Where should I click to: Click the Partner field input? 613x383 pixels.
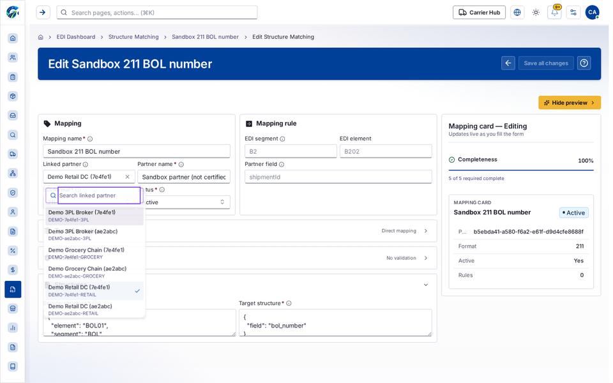[338, 177]
